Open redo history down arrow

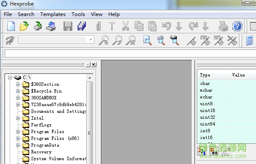tap(206, 26)
